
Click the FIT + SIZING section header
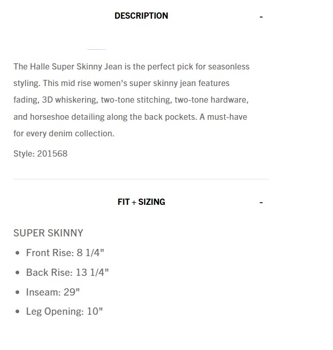[x=141, y=202]
